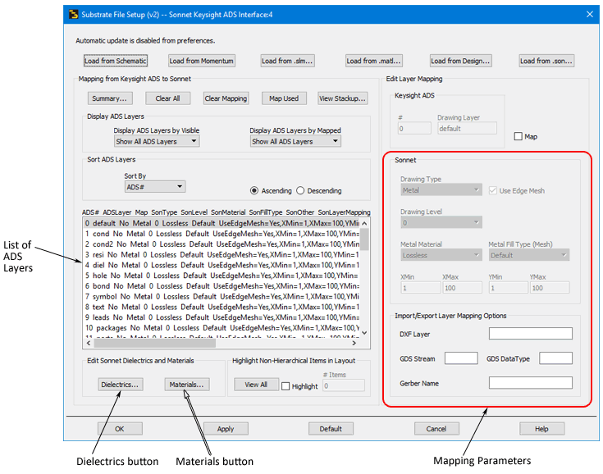Close the Substrate File Setup dialog
The width and height of the screenshot is (603, 474).
(590, 14)
